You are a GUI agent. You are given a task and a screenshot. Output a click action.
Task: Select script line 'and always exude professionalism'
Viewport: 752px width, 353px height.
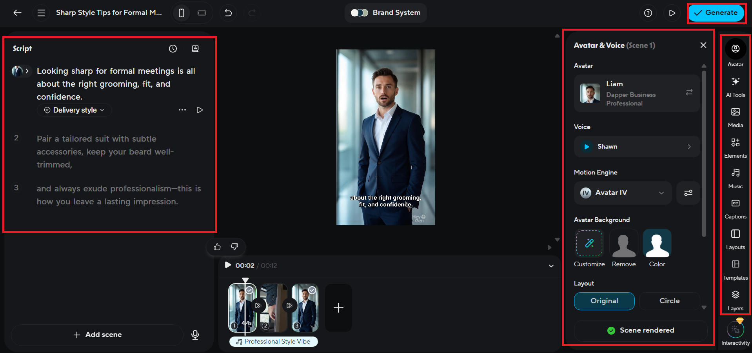click(x=119, y=195)
